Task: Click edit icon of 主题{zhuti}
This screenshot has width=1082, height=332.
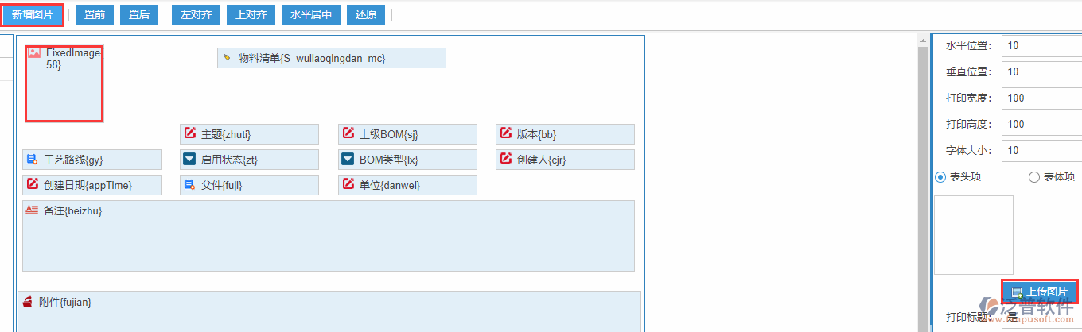Action: click(x=189, y=133)
